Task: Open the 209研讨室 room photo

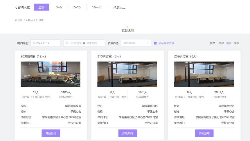Action: pos(204,74)
